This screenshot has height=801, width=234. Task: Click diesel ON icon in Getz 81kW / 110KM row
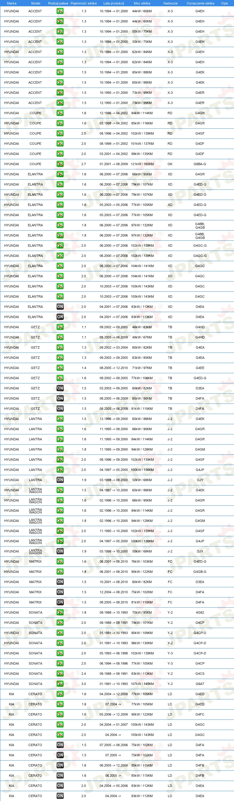[x=60, y=409]
